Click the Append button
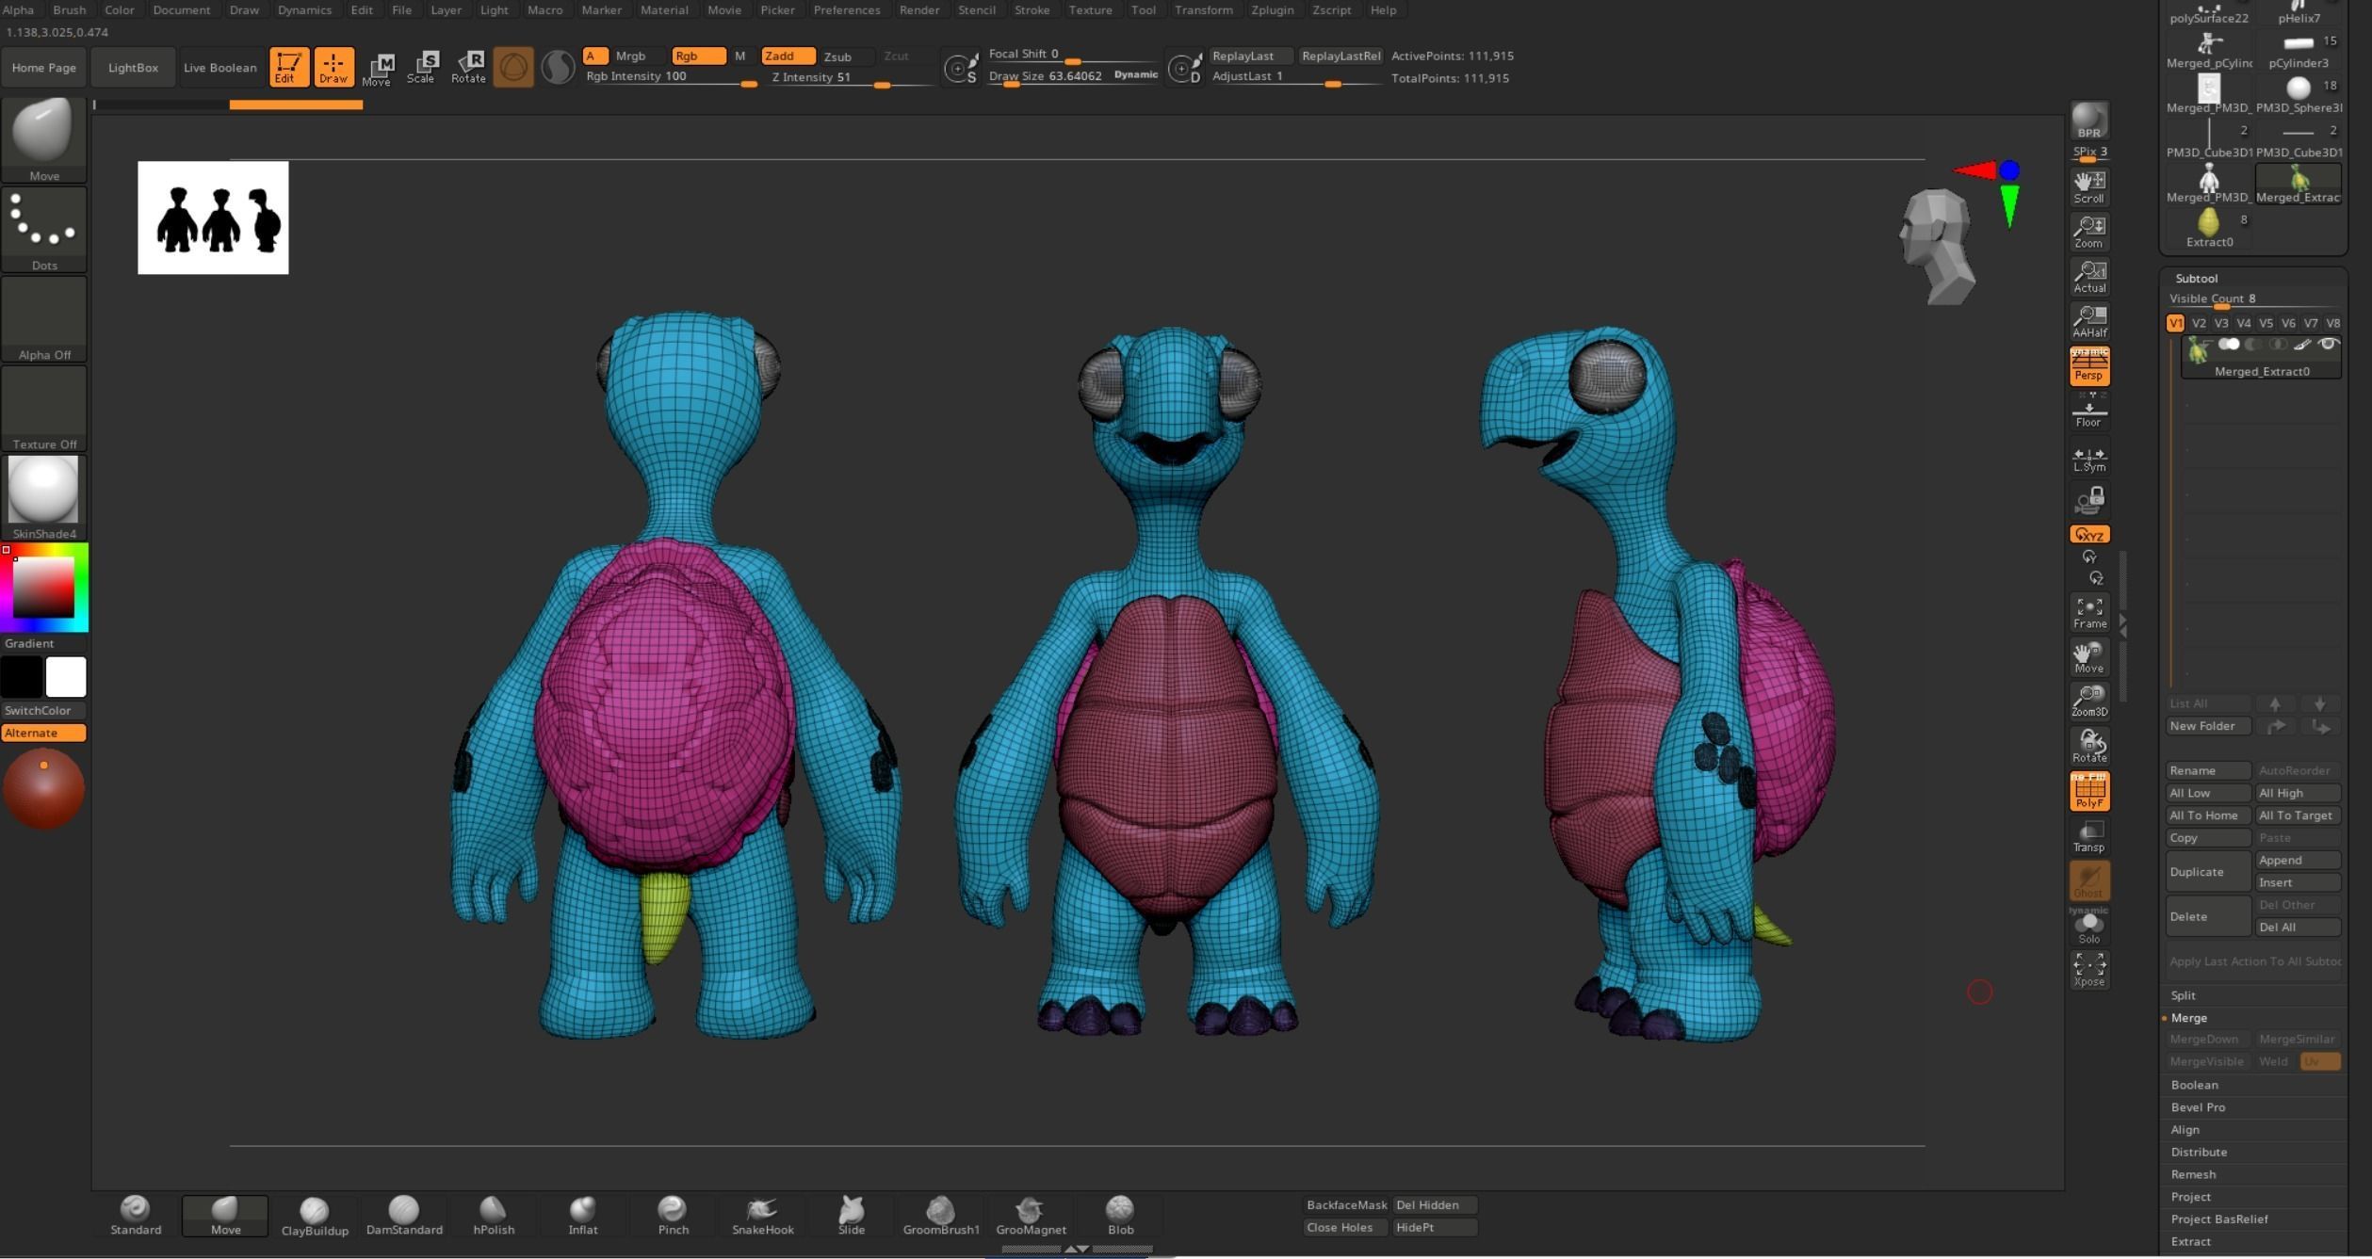The width and height of the screenshot is (2372, 1259). pos(2297,861)
